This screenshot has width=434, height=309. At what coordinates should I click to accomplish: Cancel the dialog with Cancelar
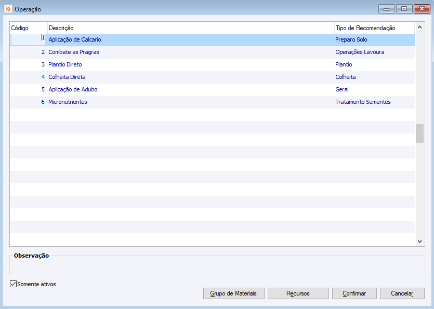tap(402, 293)
